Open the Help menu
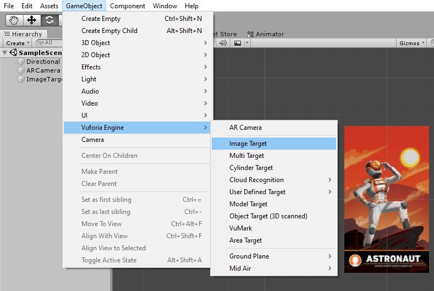This screenshot has height=291, width=434. tap(191, 6)
